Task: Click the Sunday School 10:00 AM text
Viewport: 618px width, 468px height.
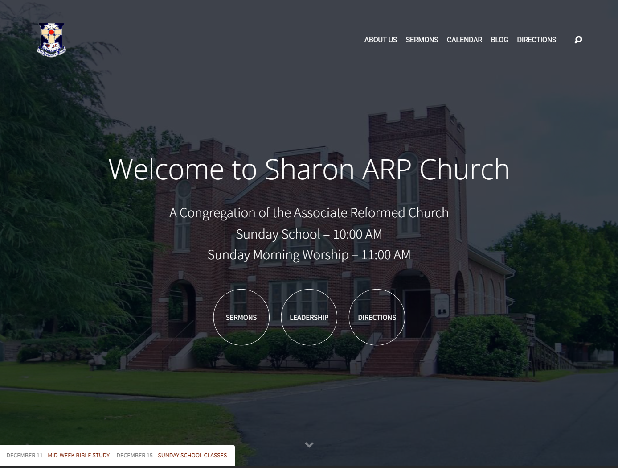Action: point(309,234)
